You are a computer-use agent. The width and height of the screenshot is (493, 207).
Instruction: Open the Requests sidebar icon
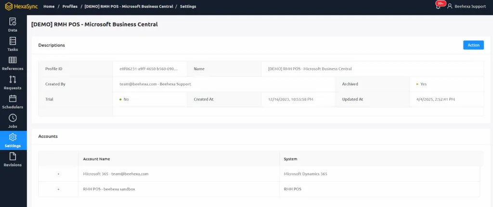click(13, 79)
